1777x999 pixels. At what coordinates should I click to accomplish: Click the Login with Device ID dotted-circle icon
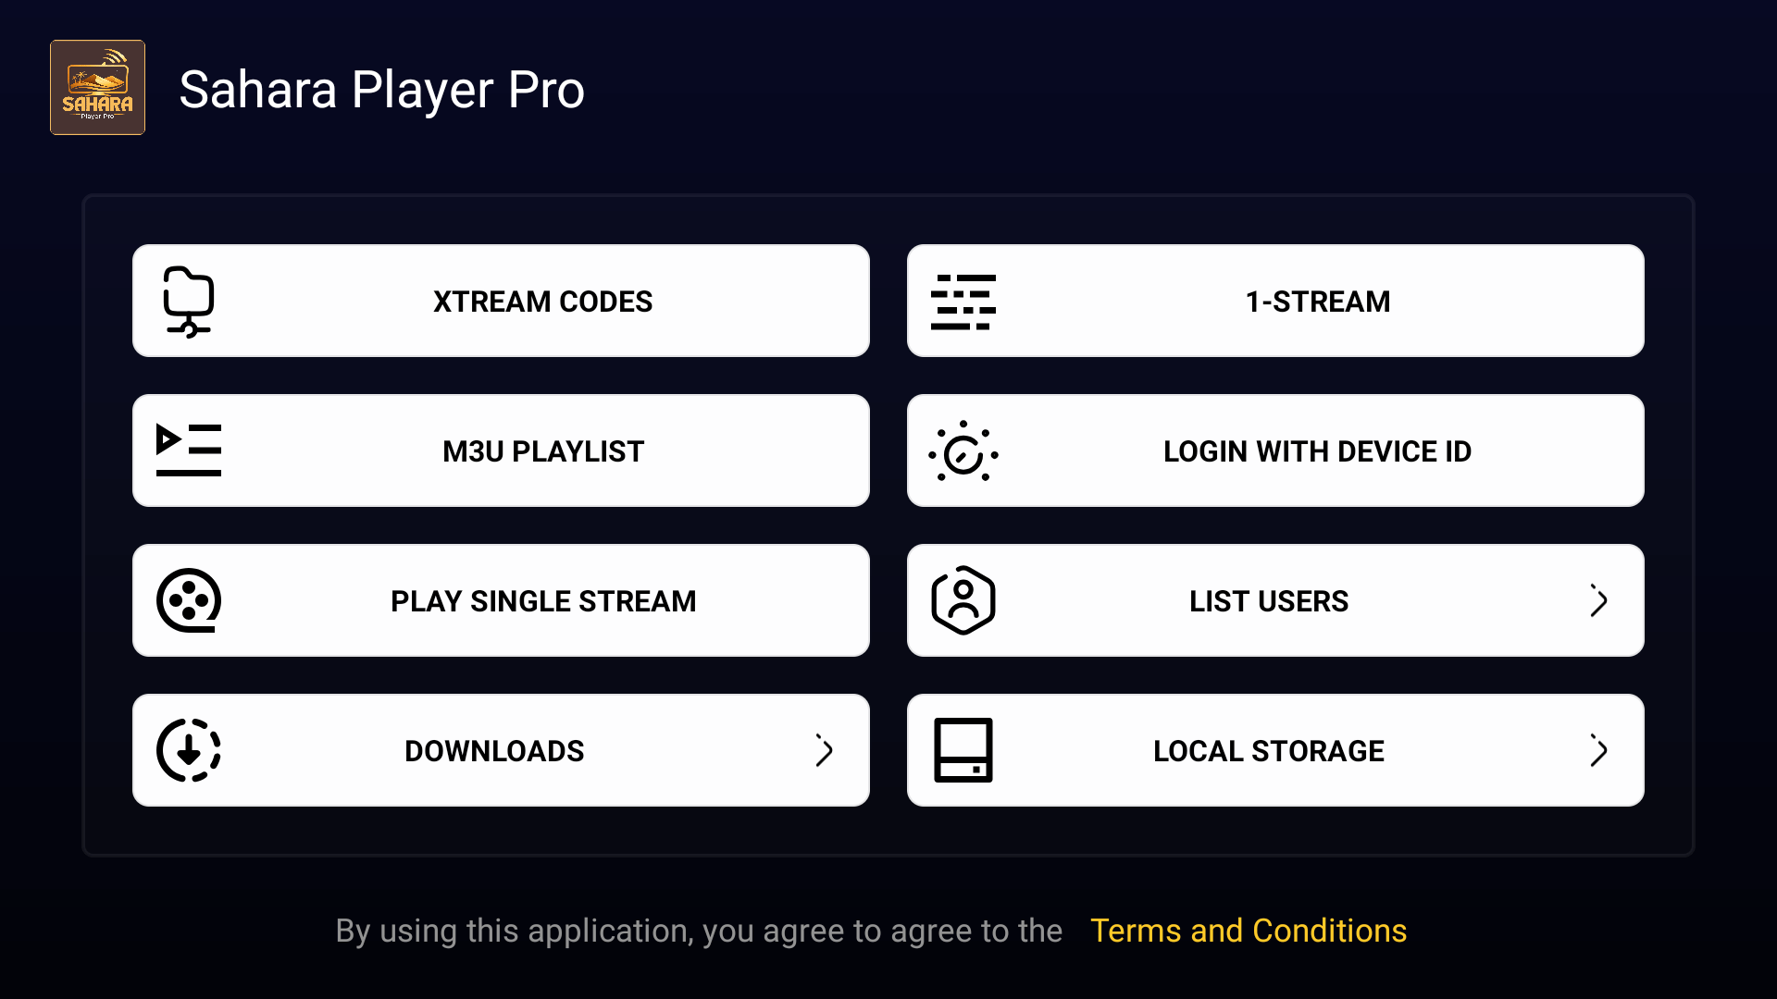963,451
